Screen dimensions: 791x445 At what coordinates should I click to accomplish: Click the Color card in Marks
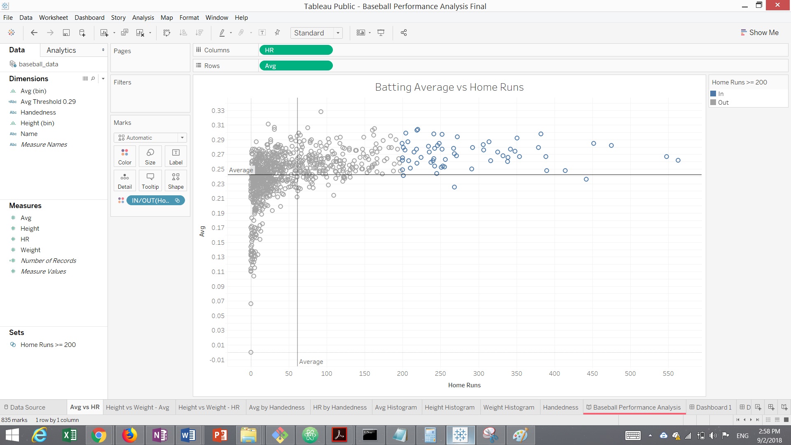tap(125, 156)
